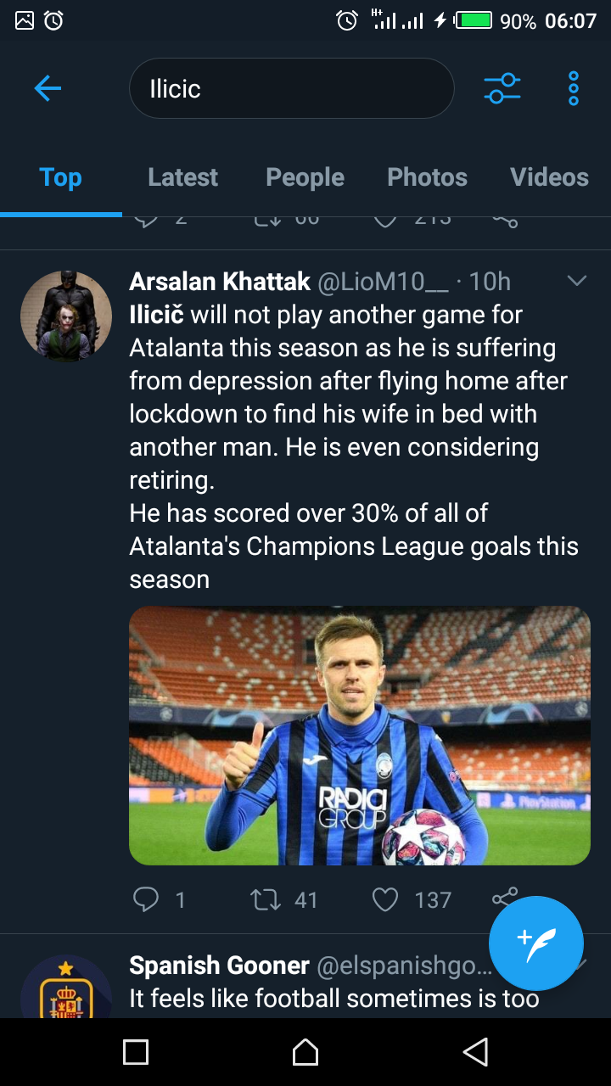Screen dimensions: 611x1086
Task: Reply to Arsalan Khattak's tweet
Action: click(x=147, y=899)
